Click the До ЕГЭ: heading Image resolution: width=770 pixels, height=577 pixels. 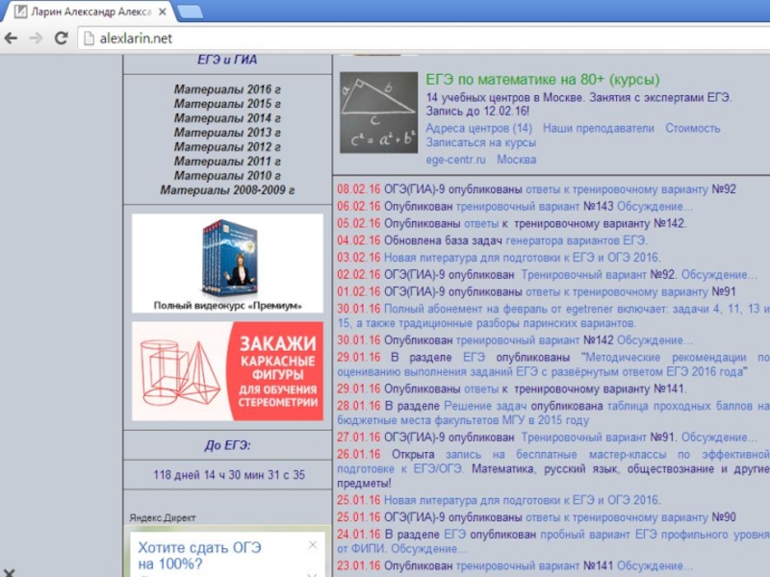click(227, 445)
